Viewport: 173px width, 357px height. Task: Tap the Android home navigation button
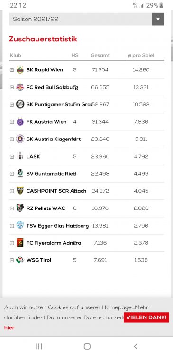[x=87, y=347]
